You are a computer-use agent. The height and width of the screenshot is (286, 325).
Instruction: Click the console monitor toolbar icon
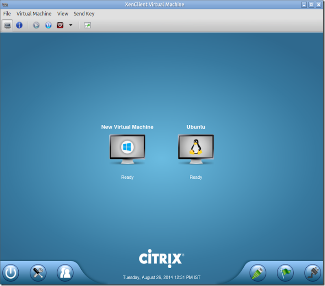click(x=7, y=25)
